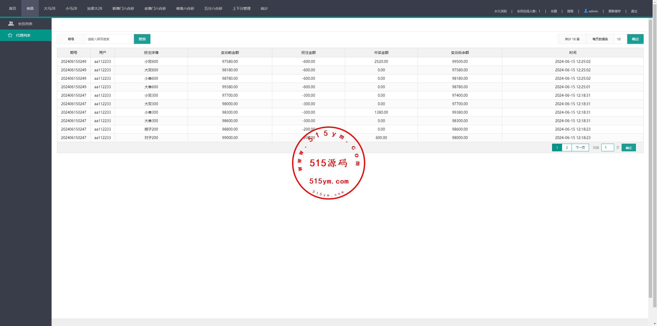
Task: Open the 大马28 menu
Action: [x=50, y=8]
